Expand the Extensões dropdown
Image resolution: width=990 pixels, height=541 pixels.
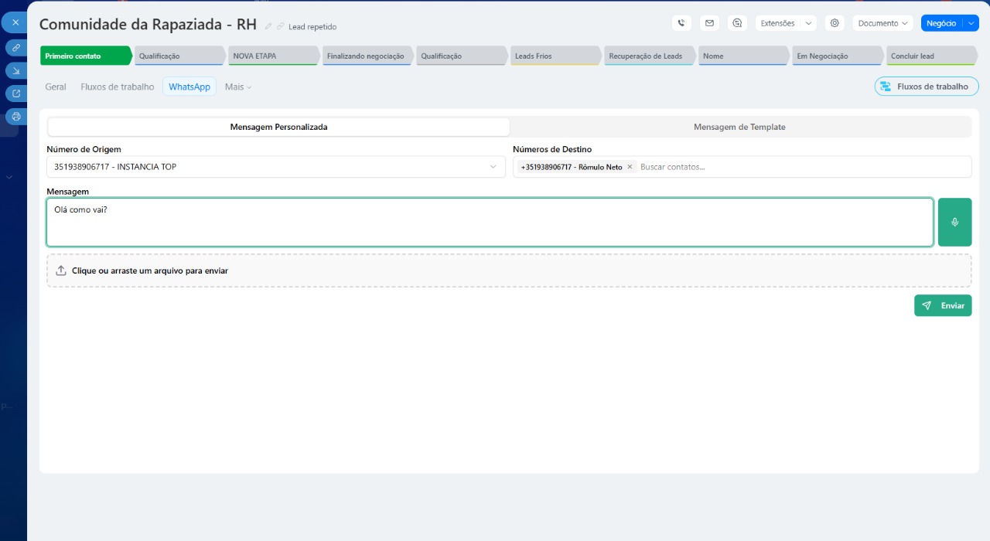click(x=785, y=23)
